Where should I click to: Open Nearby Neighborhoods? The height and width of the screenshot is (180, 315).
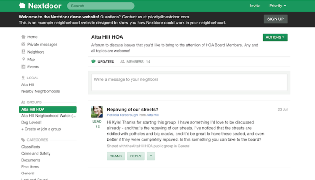point(41,91)
